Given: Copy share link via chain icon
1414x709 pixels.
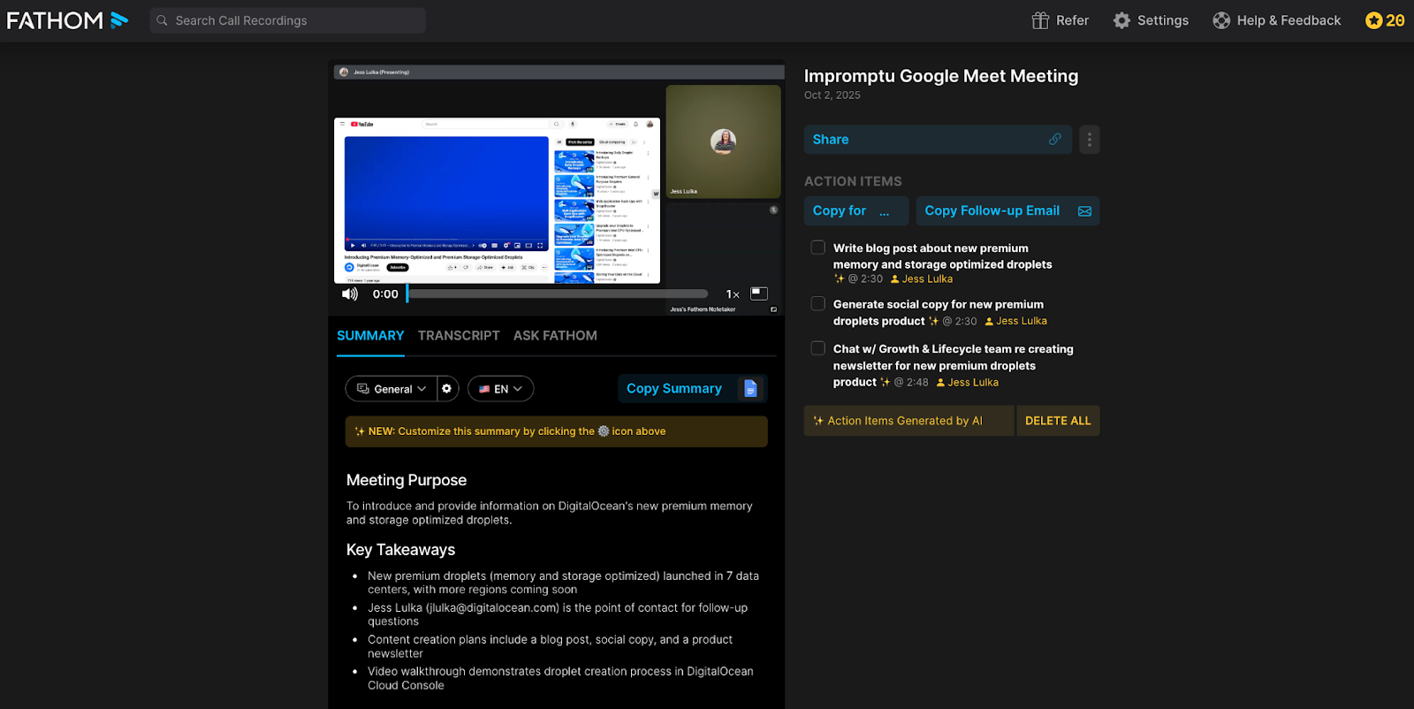Looking at the screenshot, I should tap(1054, 140).
